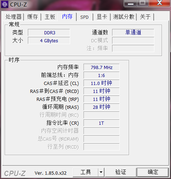Click the CPU-Z app icon in title bar
171x179 pixels.
(x=5, y=4)
